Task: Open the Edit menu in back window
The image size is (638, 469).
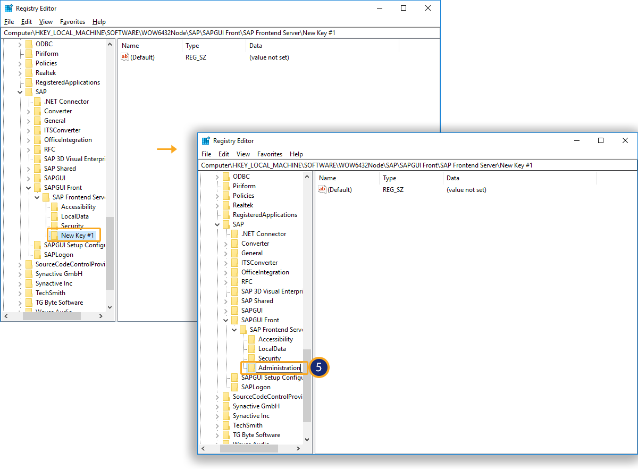Action: [27, 22]
